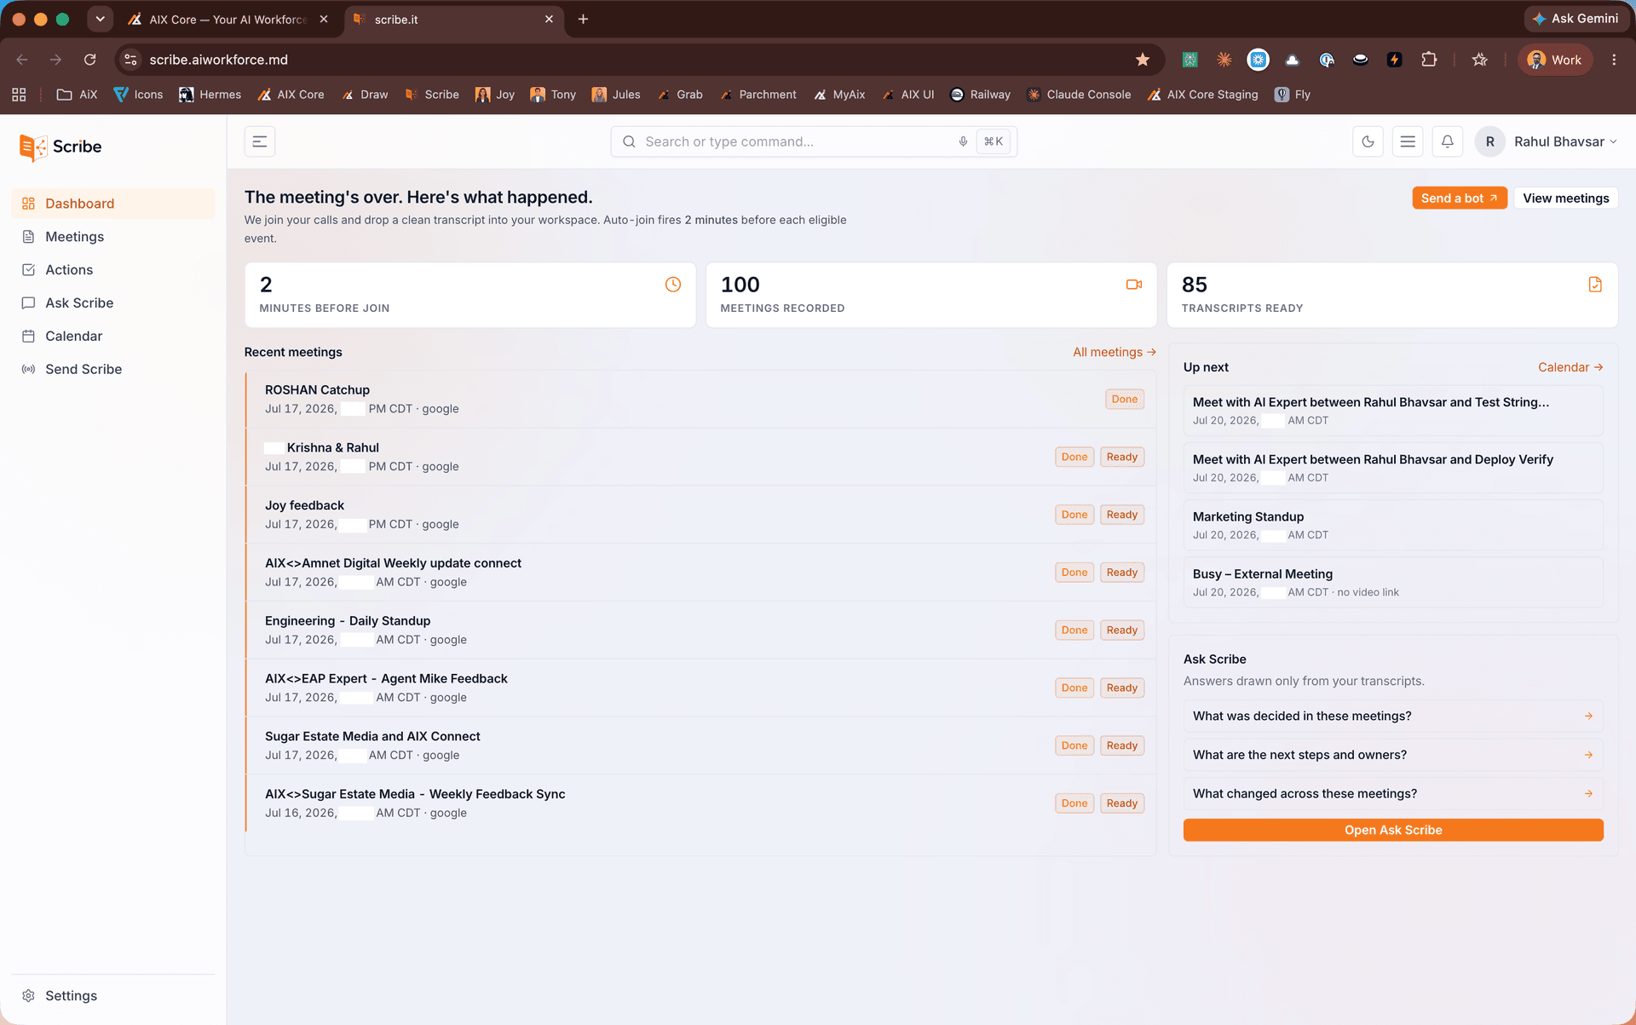Open AIX<>EAP Expert - Agent Mike Feedback
Screen dimensions: 1636x1025
[x=700, y=688]
